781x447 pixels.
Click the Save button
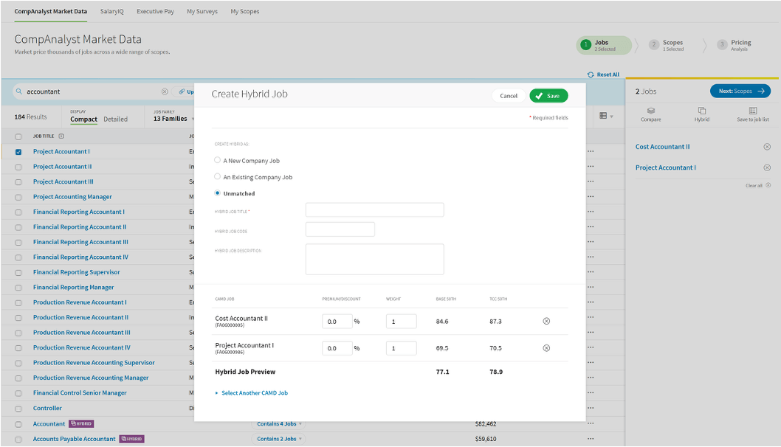[x=548, y=96]
